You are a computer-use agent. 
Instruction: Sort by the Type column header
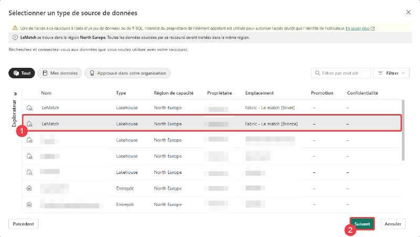[x=121, y=93]
